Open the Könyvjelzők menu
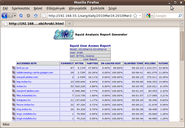The height and width of the screenshot is (128, 185). (x=78, y=8)
